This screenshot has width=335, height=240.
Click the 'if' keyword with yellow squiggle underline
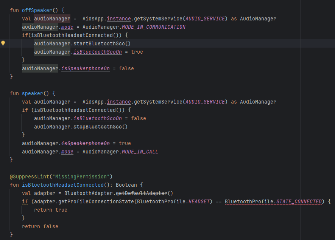tap(25, 201)
